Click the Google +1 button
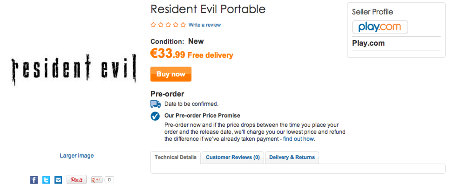 (97, 180)
